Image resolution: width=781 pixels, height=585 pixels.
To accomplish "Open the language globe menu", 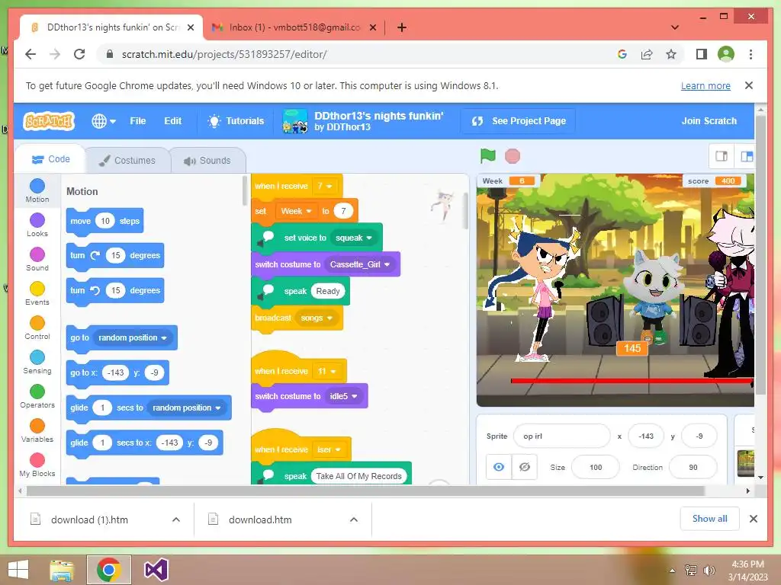I will pos(104,121).
